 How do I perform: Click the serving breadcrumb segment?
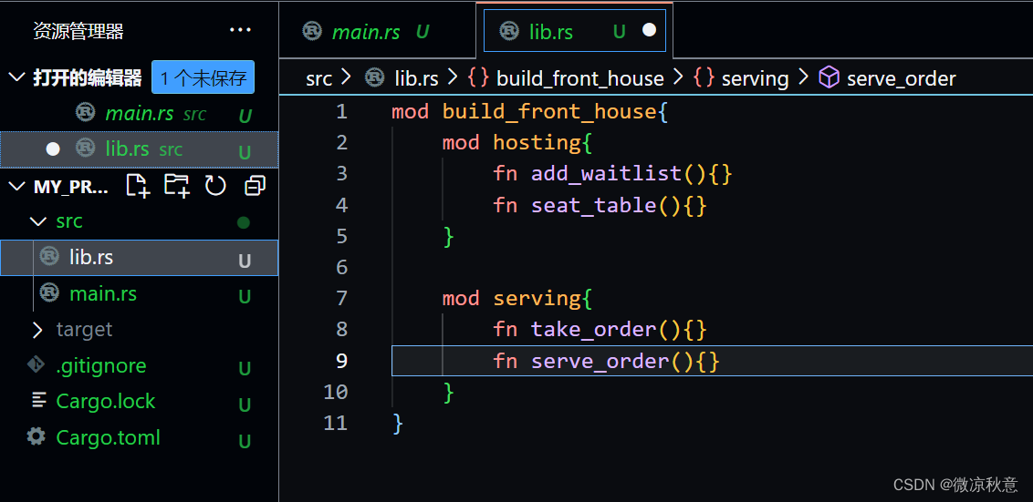coord(755,79)
